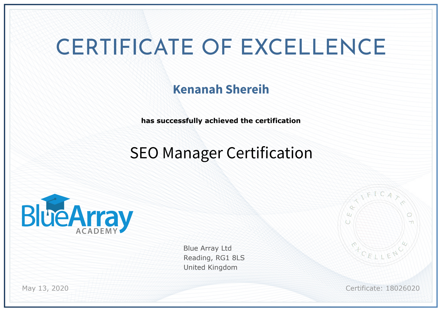Image resolution: width=442 pixels, height=312 pixels.
Task: Click the United Kingdom address line
Action: [211, 267]
